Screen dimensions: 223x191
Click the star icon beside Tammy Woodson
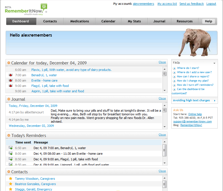pyautogui.click(x=10, y=179)
